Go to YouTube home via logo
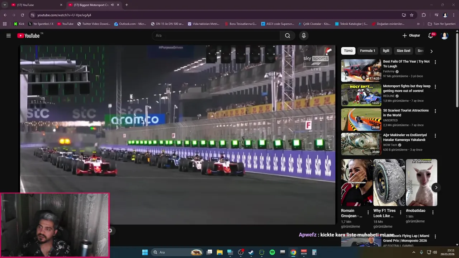 pos(29,35)
